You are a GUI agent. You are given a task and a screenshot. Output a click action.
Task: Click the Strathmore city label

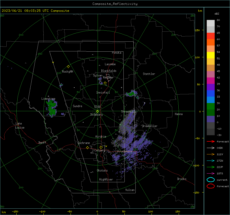click(124, 151)
